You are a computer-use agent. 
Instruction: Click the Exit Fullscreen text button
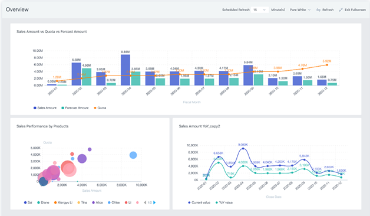[x=355, y=9]
